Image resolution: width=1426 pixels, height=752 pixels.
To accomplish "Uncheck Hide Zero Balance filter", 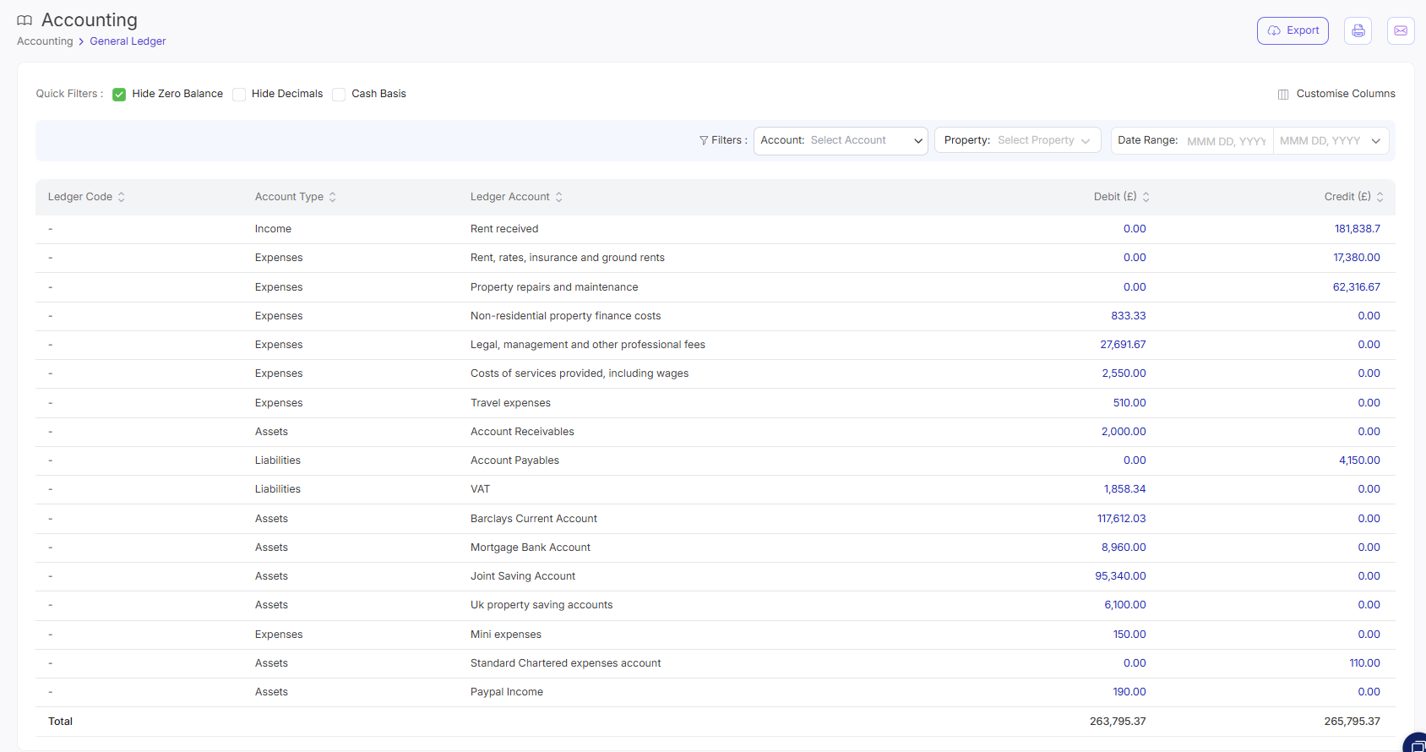I will click(119, 94).
